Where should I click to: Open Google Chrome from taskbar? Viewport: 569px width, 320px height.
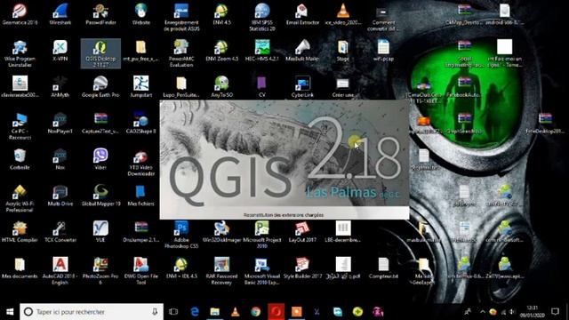255,312
